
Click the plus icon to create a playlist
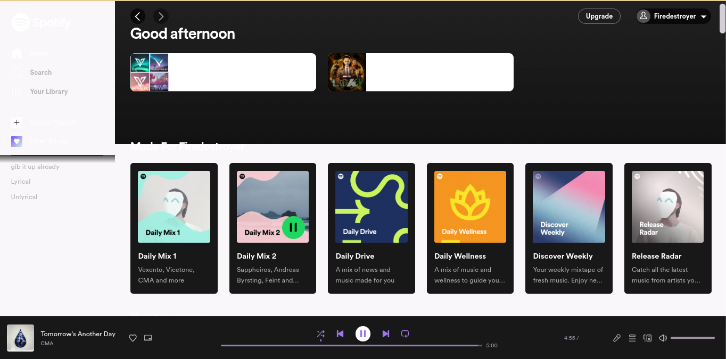click(x=16, y=122)
